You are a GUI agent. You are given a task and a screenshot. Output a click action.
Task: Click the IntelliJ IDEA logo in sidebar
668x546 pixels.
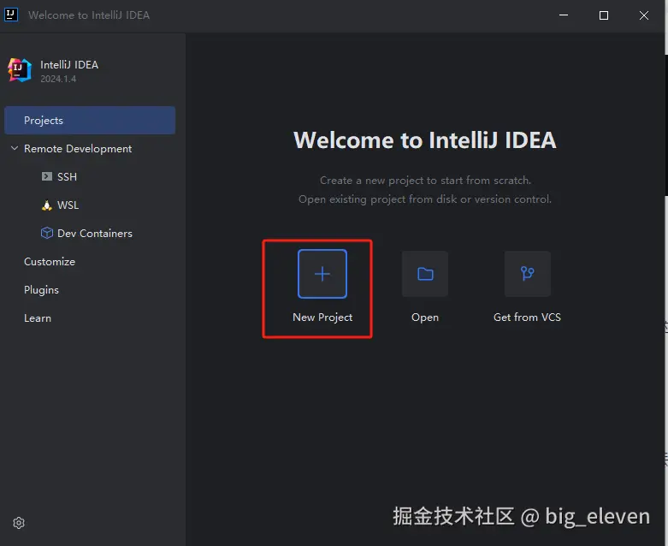20,70
